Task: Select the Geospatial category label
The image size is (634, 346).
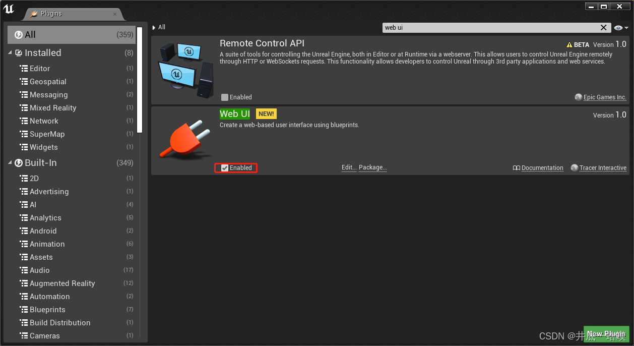Action: (48, 82)
